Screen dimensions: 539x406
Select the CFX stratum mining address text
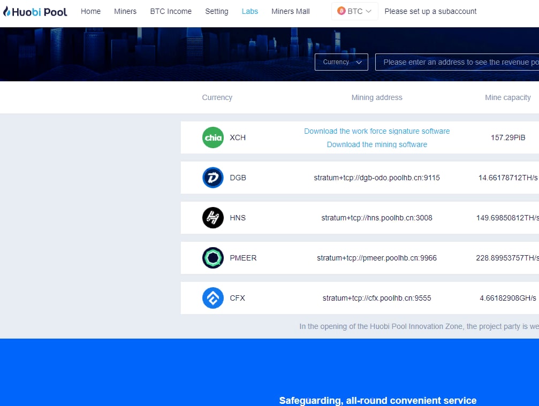tap(377, 298)
